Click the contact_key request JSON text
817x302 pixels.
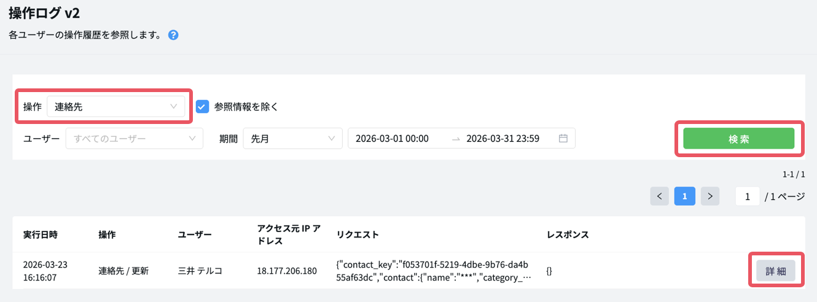[x=432, y=271]
